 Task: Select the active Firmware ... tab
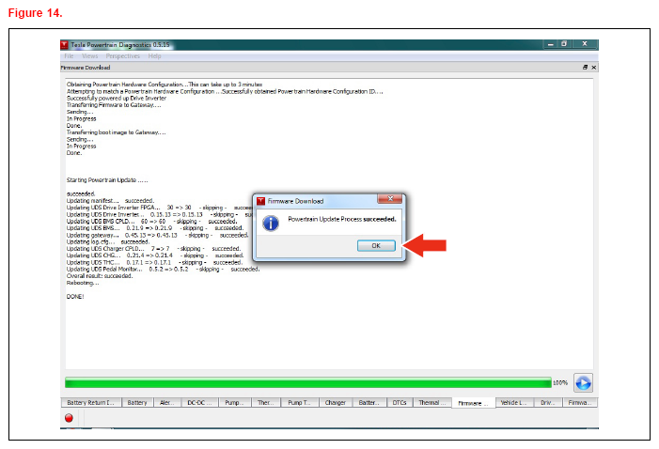473,403
